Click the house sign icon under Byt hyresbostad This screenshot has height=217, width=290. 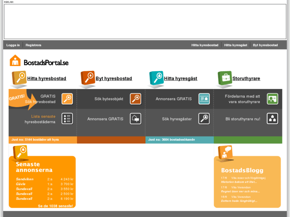coord(136,119)
